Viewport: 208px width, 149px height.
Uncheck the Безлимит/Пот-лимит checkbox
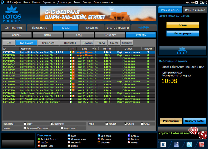(25, 128)
